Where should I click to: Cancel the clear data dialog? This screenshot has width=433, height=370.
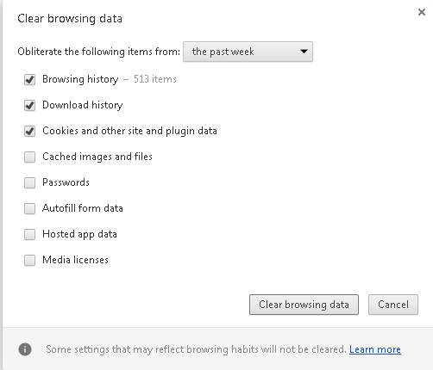pos(393,305)
